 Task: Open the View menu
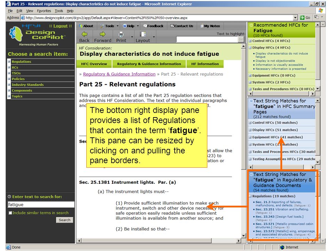tap(30, 11)
